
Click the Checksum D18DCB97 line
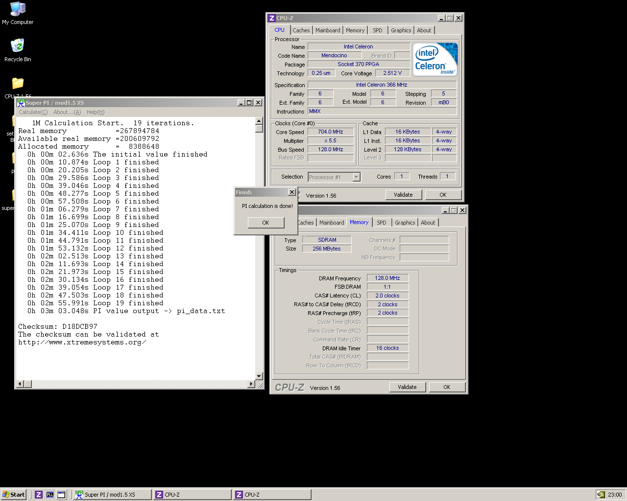tap(58, 326)
